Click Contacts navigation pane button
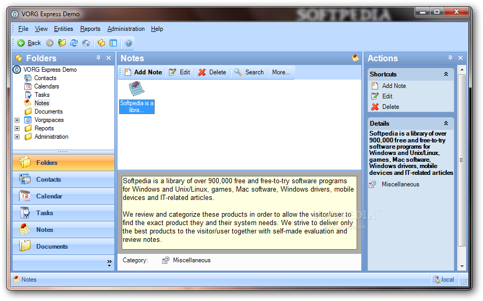This screenshot has width=483, height=301. click(63, 180)
